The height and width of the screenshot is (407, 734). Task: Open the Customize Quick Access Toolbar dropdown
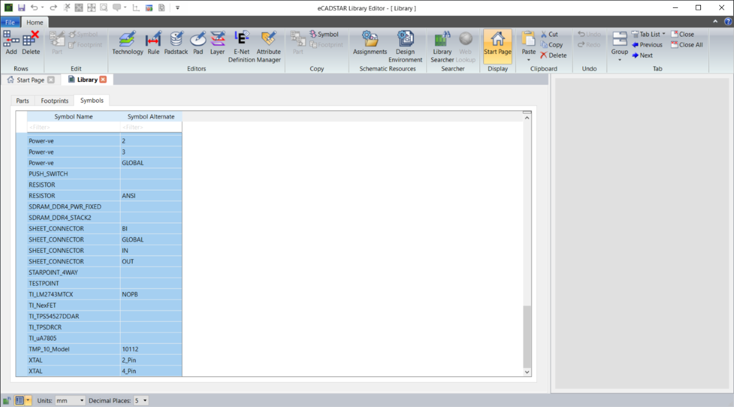point(177,7)
